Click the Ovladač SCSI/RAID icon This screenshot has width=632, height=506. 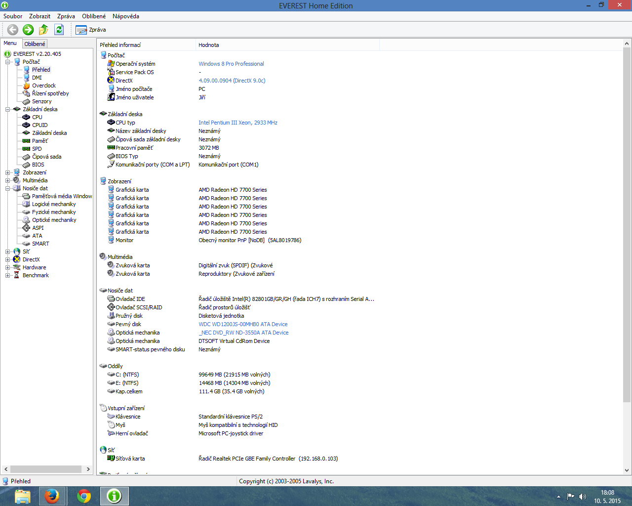(x=111, y=307)
